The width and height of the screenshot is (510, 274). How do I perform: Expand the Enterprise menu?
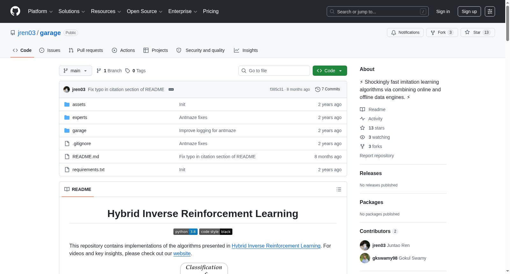(x=183, y=11)
